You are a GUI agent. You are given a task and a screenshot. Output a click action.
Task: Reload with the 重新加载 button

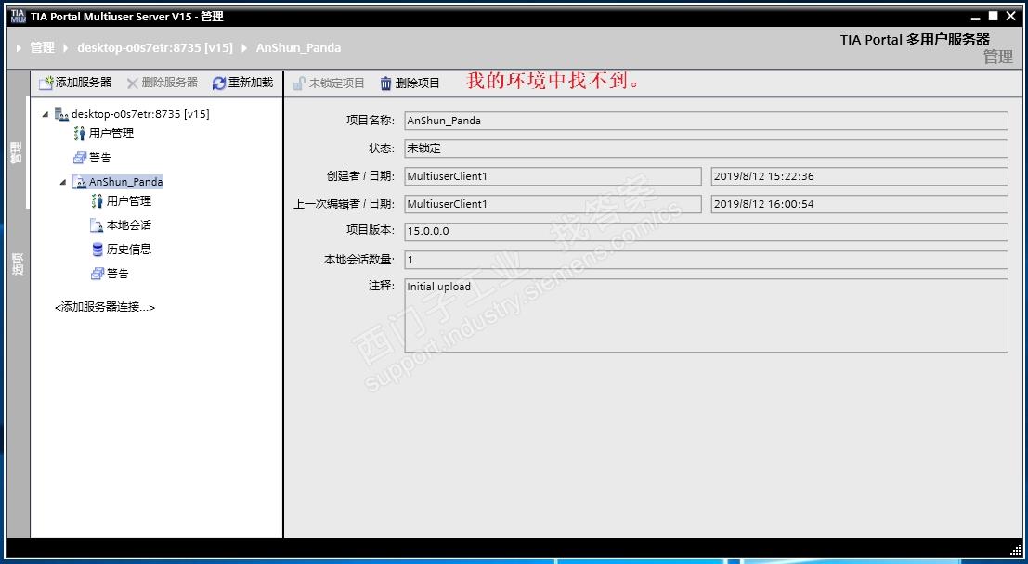tap(242, 83)
